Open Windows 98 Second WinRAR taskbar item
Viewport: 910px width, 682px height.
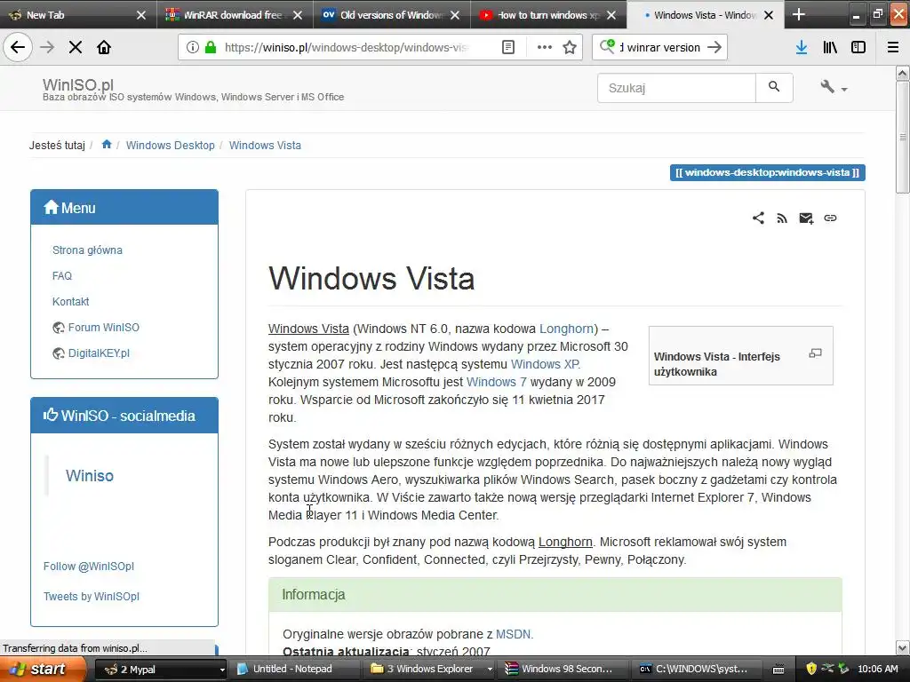click(563, 670)
